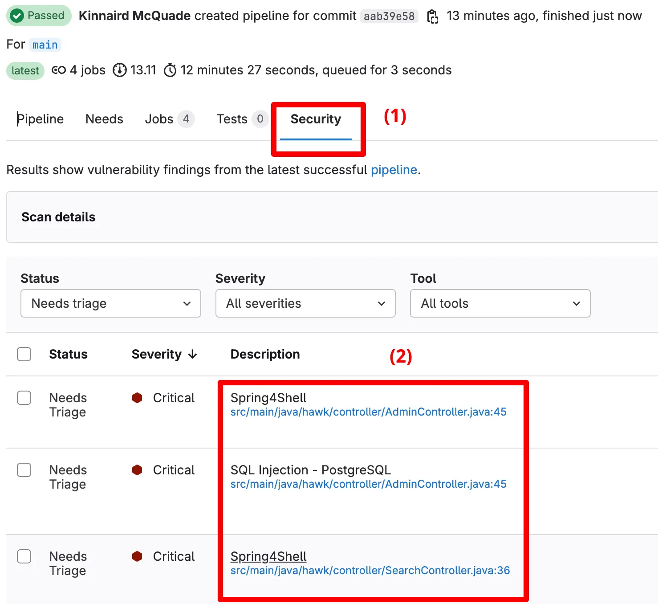Click the compute-minutes icon beside 13.11
This screenshot has width=658, height=604.
tap(119, 70)
